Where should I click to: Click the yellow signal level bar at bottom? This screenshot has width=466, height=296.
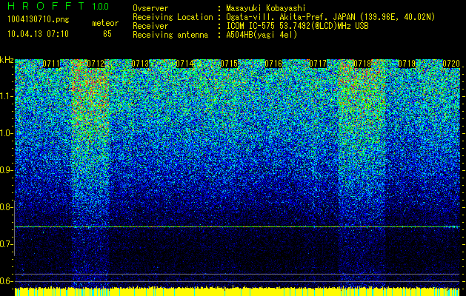pos(237,292)
